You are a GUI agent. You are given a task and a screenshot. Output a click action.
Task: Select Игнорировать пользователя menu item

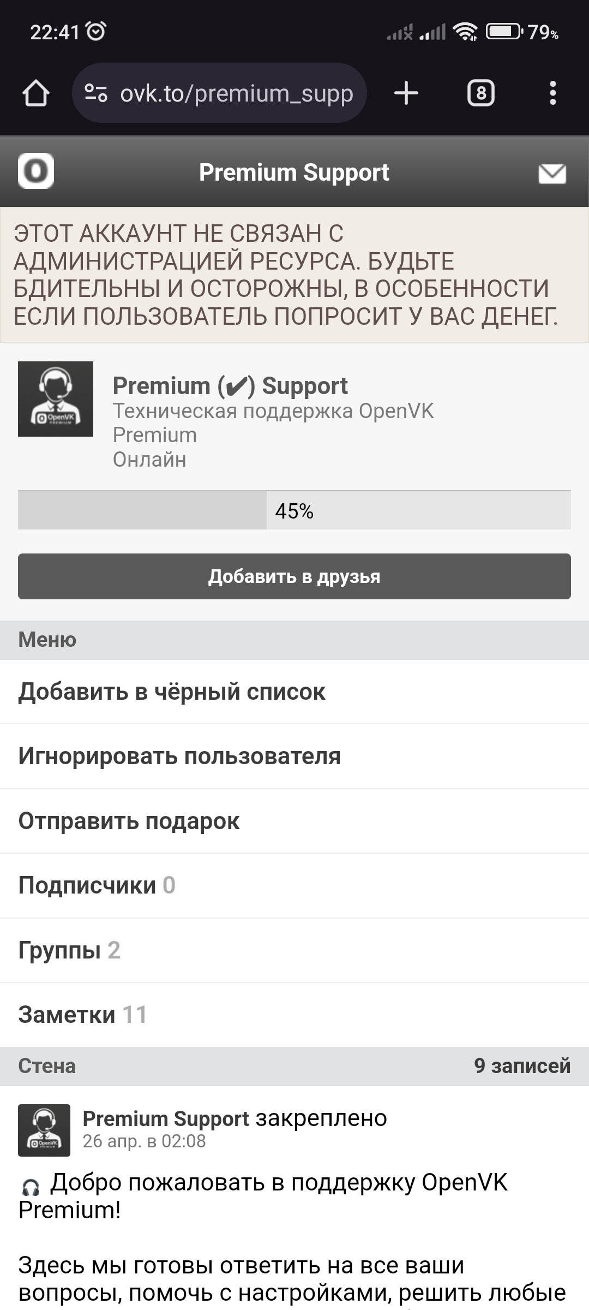pyautogui.click(x=294, y=757)
